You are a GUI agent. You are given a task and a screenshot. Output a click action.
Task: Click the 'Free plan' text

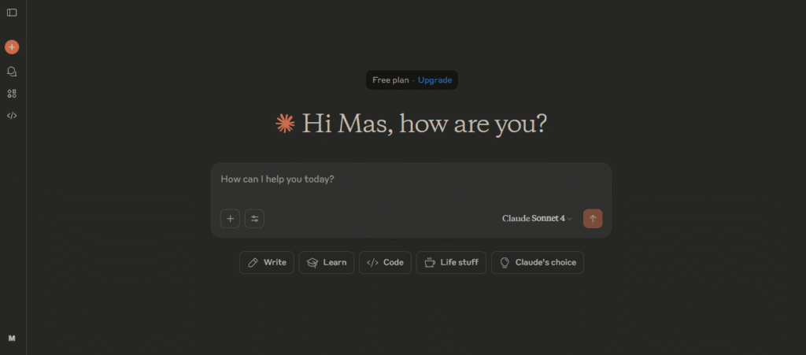coord(390,80)
